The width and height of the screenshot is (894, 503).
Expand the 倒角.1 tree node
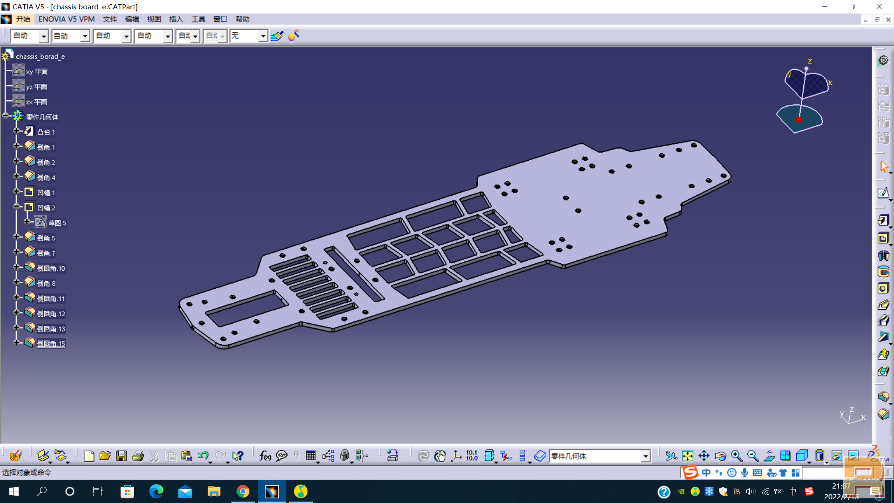click(17, 146)
